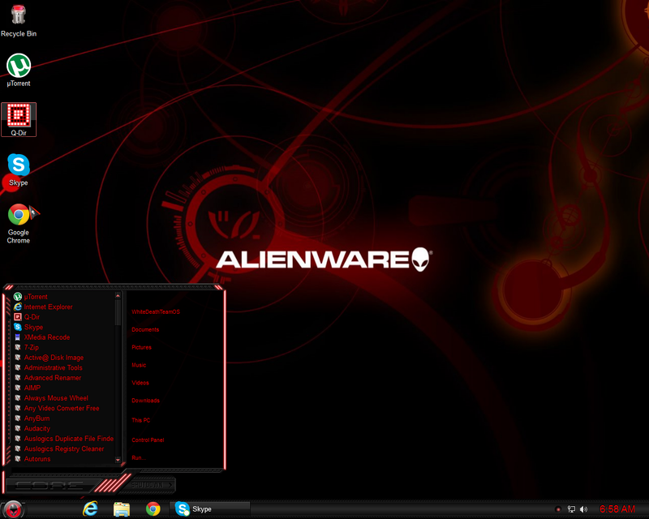Open the WhiteDeathTeamOS user folder link
The height and width of the screenshot is (519, 649).
[x=156, y=311]
